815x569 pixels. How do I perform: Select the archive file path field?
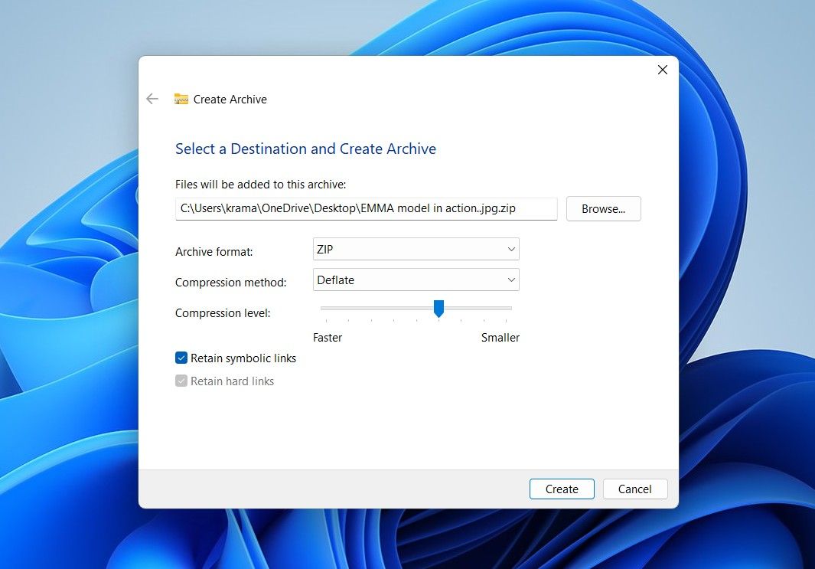pos(366,208)
